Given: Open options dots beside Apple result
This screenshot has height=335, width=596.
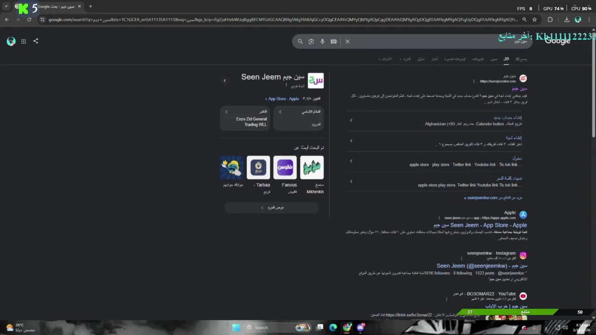Looking at the screenshot, I should [439, 218].
